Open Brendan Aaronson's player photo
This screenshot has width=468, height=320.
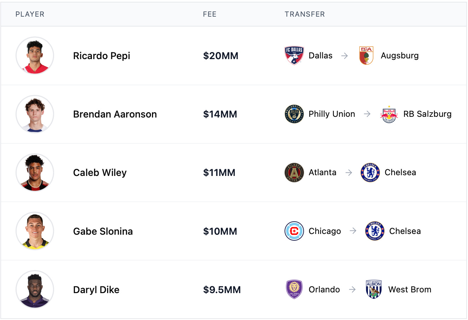coord(35,114)
